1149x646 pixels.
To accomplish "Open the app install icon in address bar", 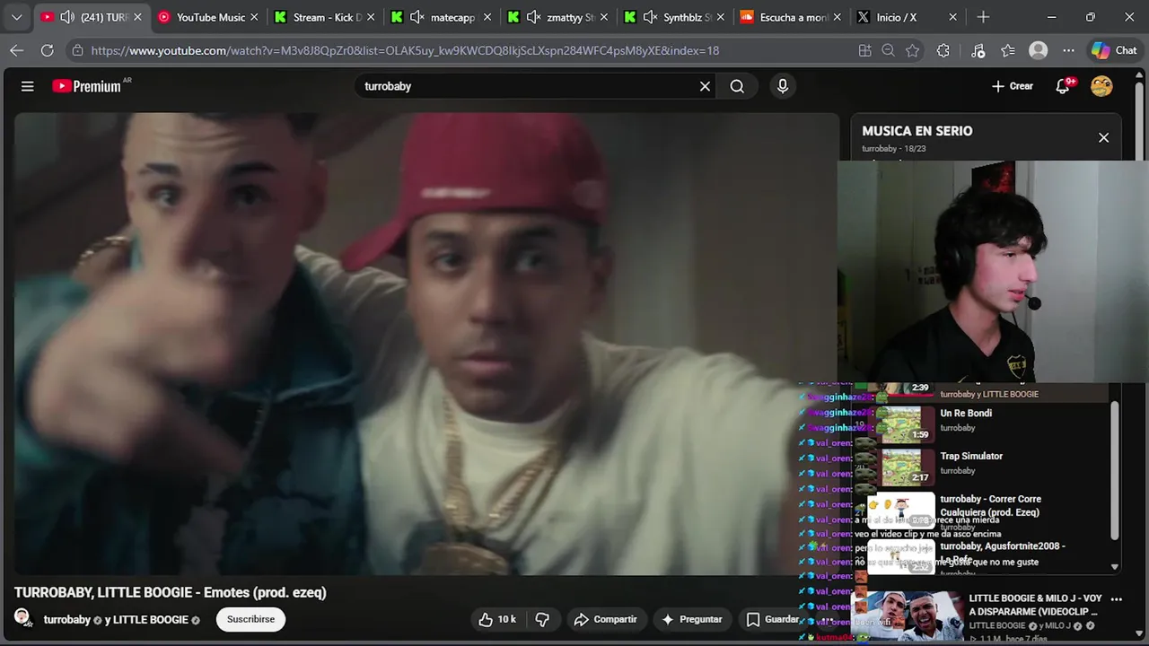I will tap(864, 51).
